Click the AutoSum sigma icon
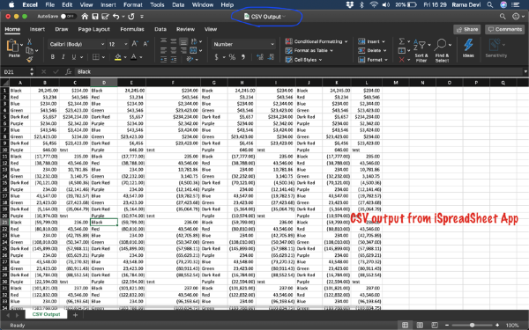 pyautogui.click(x=401, y=41)
